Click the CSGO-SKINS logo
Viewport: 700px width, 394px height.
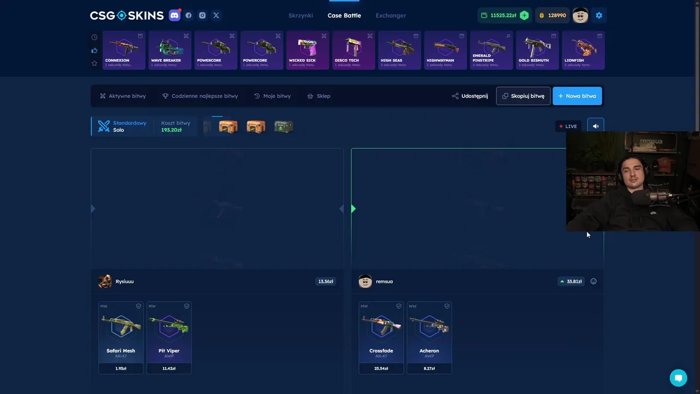127,15
